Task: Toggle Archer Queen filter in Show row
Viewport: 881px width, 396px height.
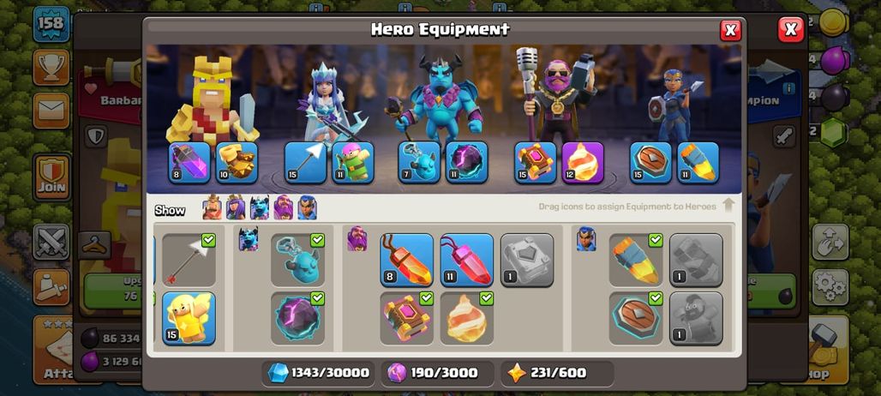Action: (x=236, y=207)
